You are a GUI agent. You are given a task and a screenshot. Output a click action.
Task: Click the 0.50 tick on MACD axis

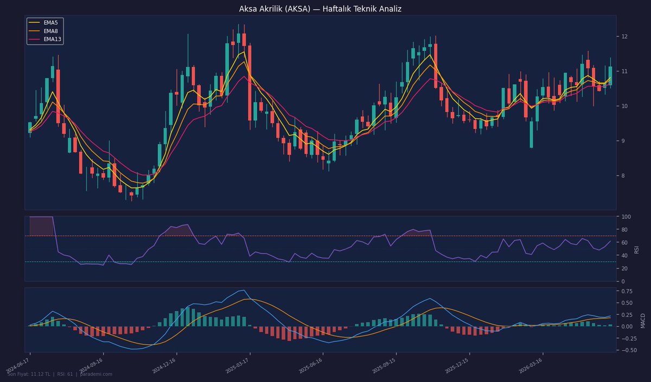point(627,302)
